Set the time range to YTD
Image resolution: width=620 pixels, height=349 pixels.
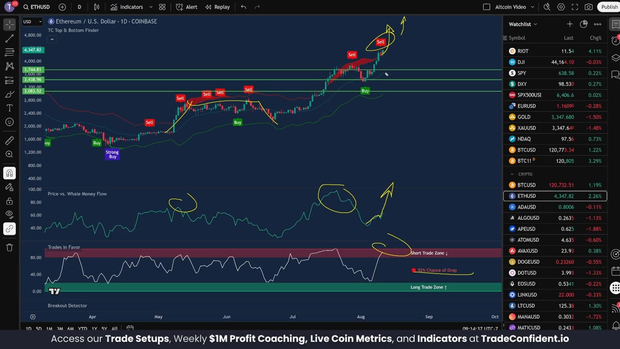pyautogui.click(x=82, y=329)
